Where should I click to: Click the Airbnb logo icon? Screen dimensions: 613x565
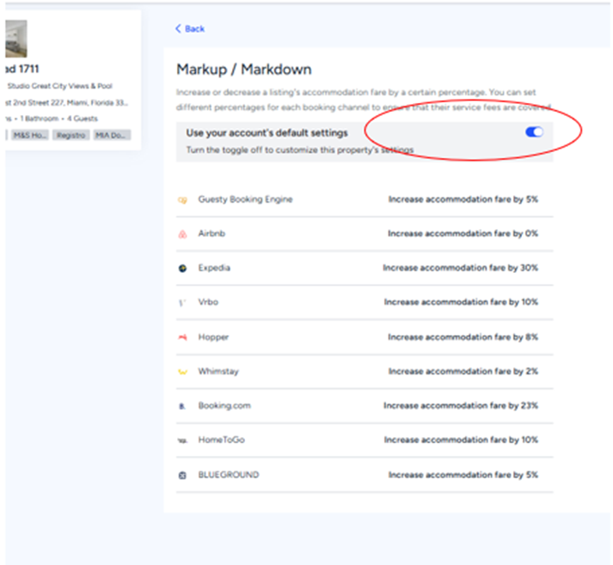182,234
